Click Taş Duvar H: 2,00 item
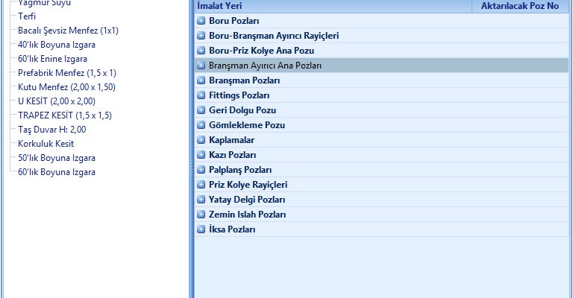This screenshot has width=573, height=298. 52,130
